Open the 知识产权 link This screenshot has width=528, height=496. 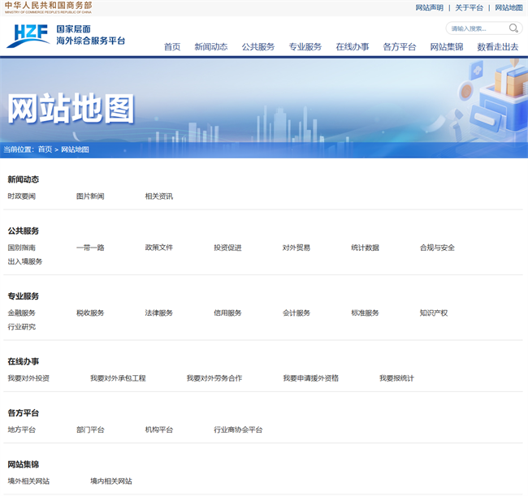click(434, 313)
